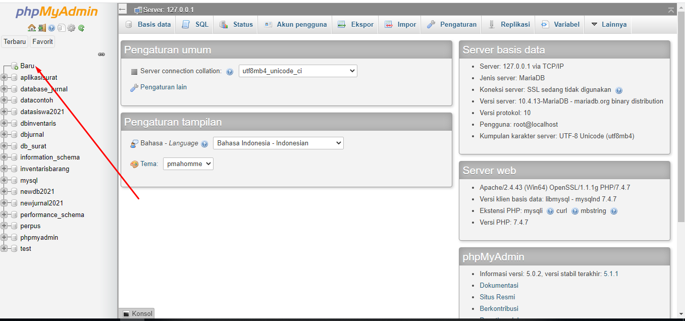Reload the navigation panel green arrow
The image size is (685, 321).
coord(81,28)
